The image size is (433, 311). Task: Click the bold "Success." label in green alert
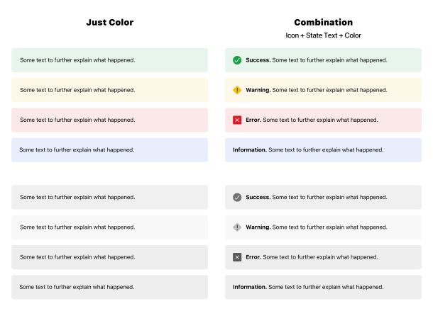tap(258, 60)
